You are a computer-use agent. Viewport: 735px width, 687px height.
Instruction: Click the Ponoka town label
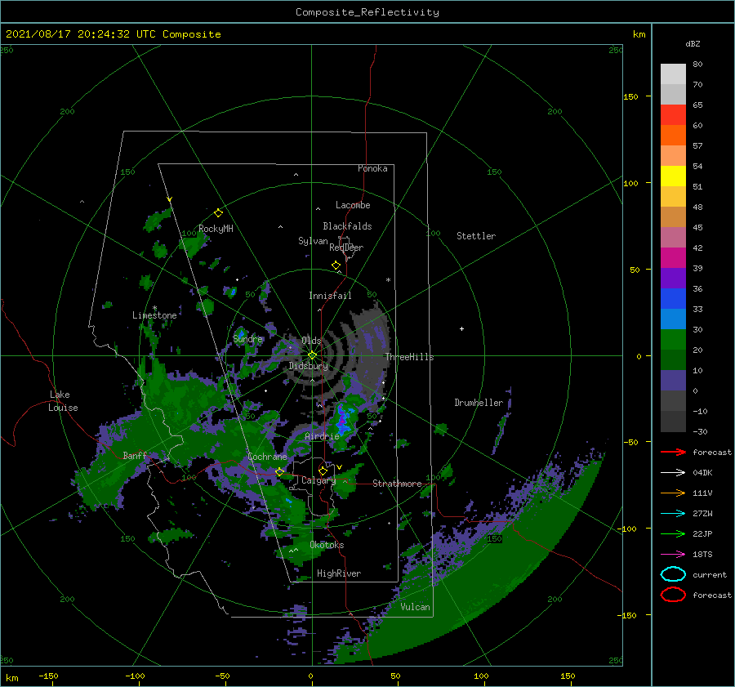372,168
